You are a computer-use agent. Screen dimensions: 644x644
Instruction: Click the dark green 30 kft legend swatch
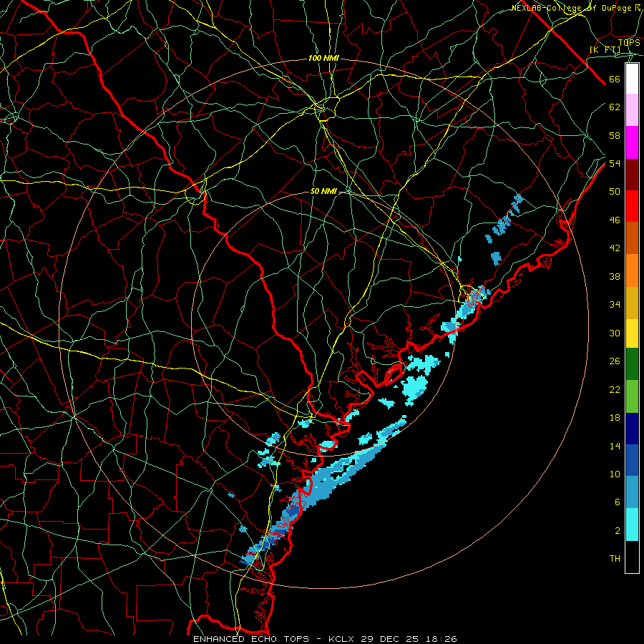pyautogui.click(x=632, y=364)
